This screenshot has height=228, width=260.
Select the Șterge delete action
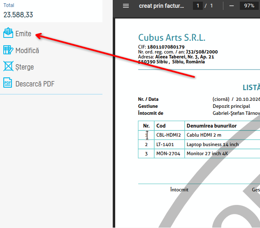[25, 67]
